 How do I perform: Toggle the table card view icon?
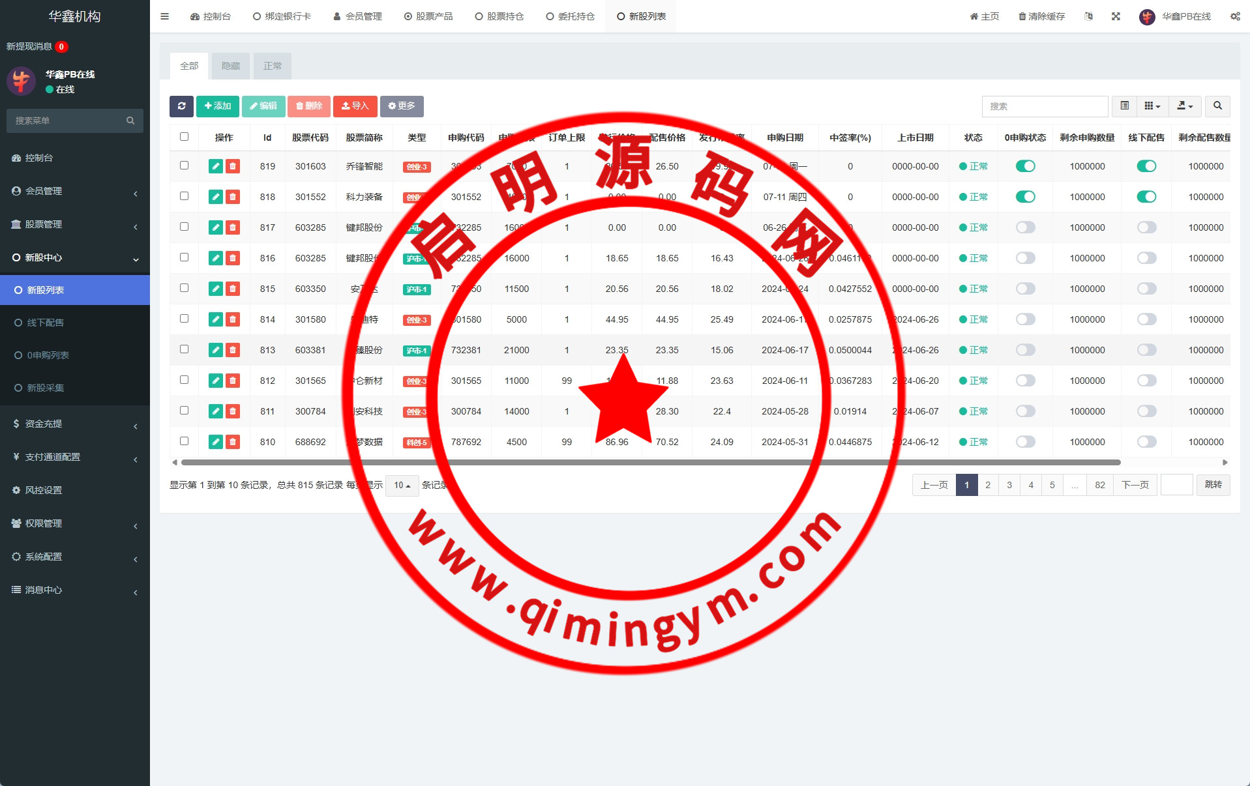(1124, 106)
